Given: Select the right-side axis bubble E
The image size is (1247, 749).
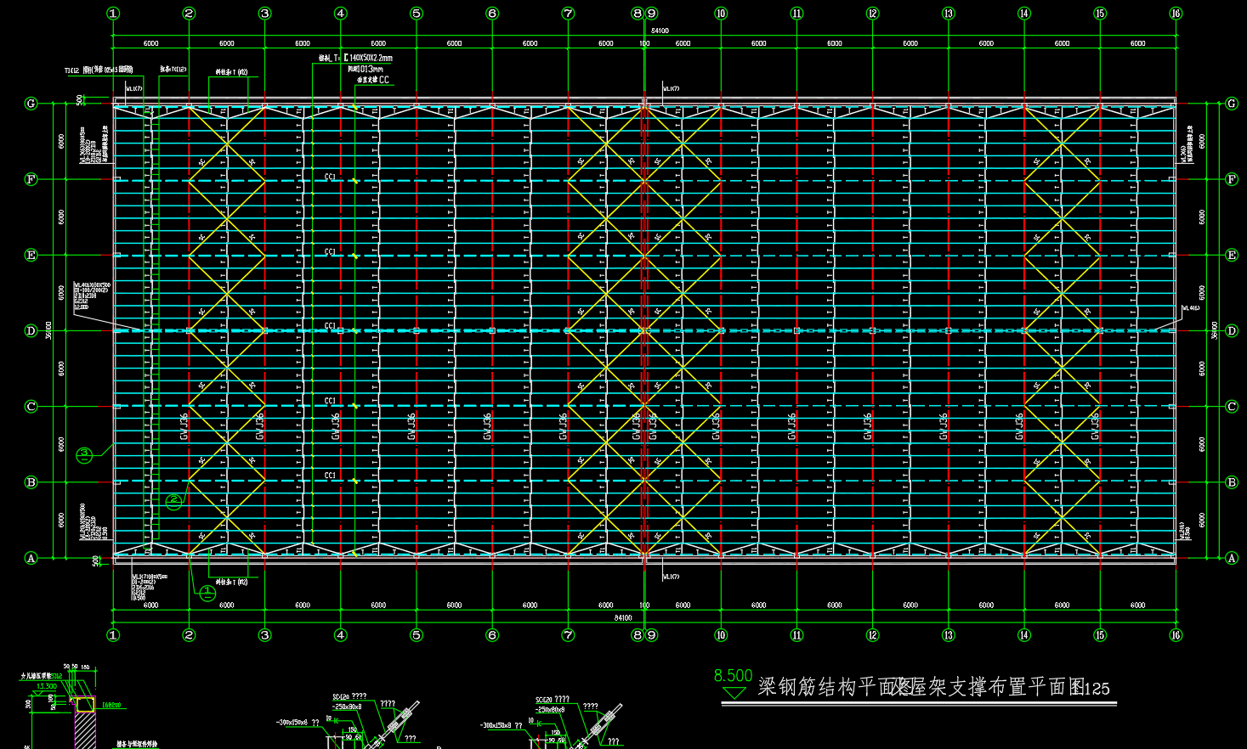Looking at the screenshot, I should point(1232,255).
